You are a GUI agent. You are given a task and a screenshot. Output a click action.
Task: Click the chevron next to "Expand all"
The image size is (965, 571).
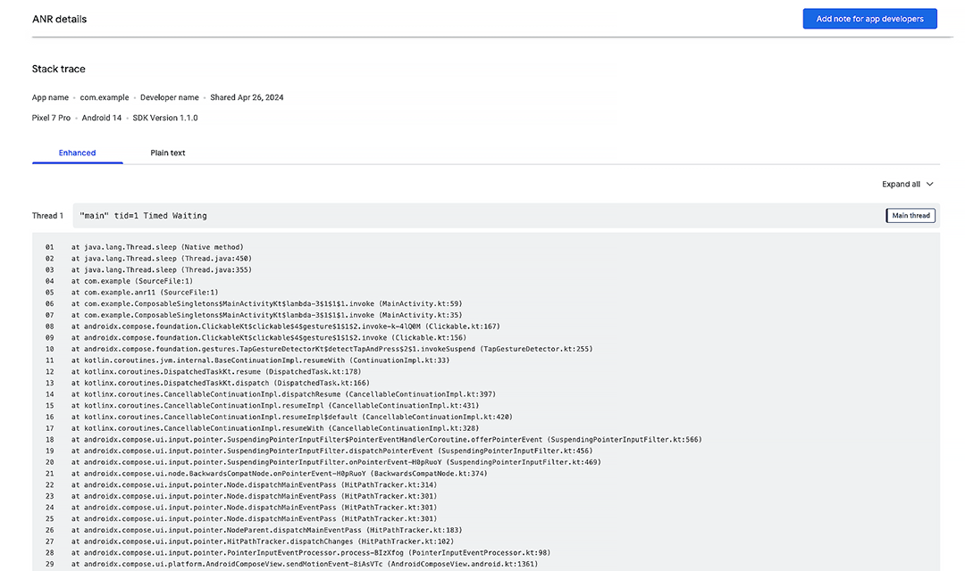click(929, 184)
